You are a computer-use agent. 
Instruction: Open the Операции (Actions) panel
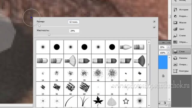181,64
